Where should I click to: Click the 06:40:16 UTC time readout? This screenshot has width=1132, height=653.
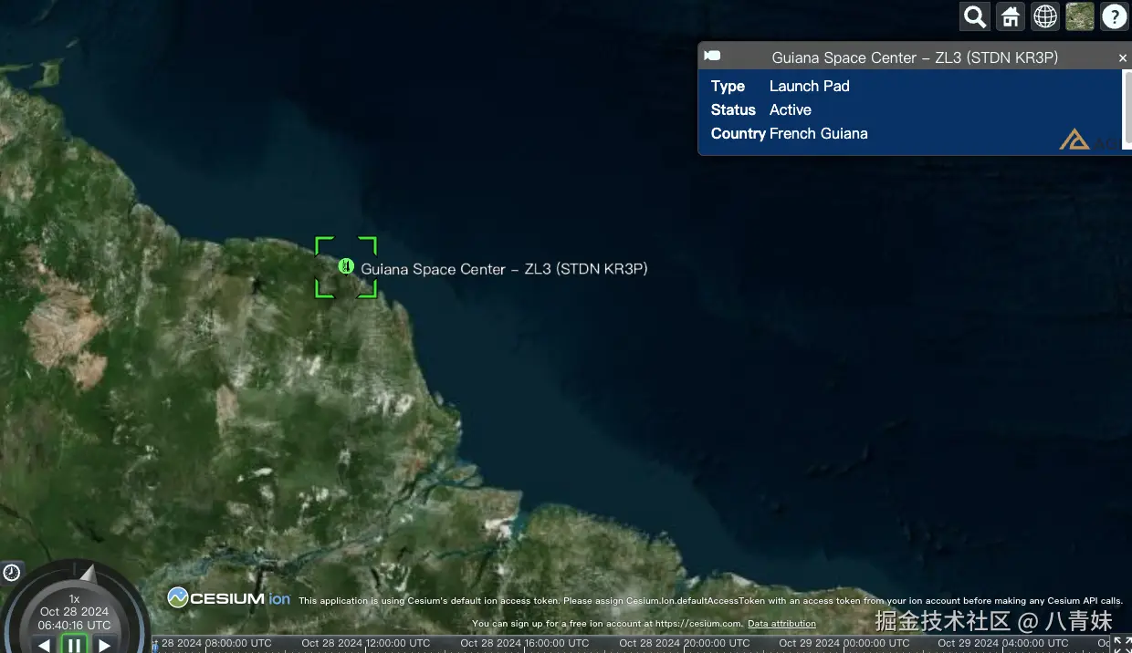tap(74, 626)
